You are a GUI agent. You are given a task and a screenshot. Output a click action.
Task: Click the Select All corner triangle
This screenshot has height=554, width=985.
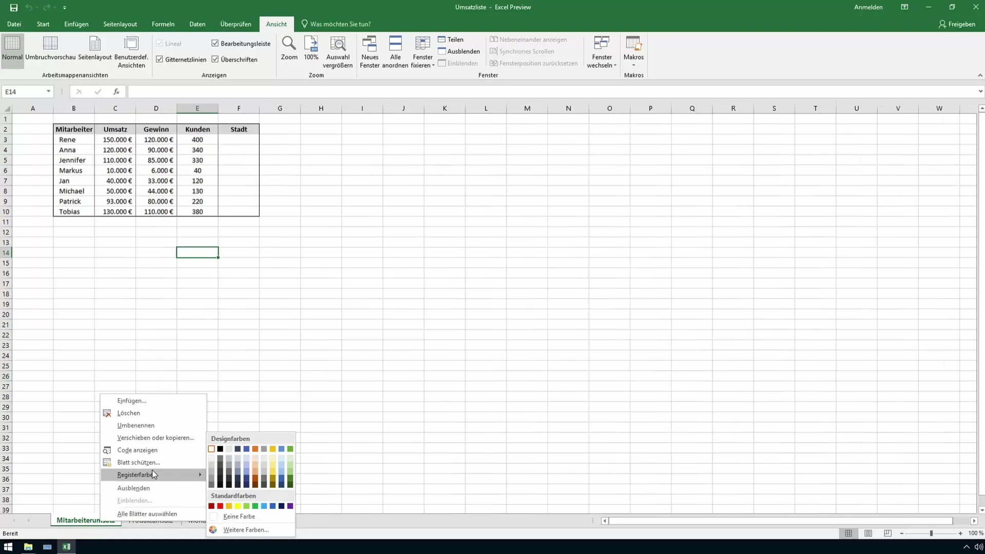7,108
